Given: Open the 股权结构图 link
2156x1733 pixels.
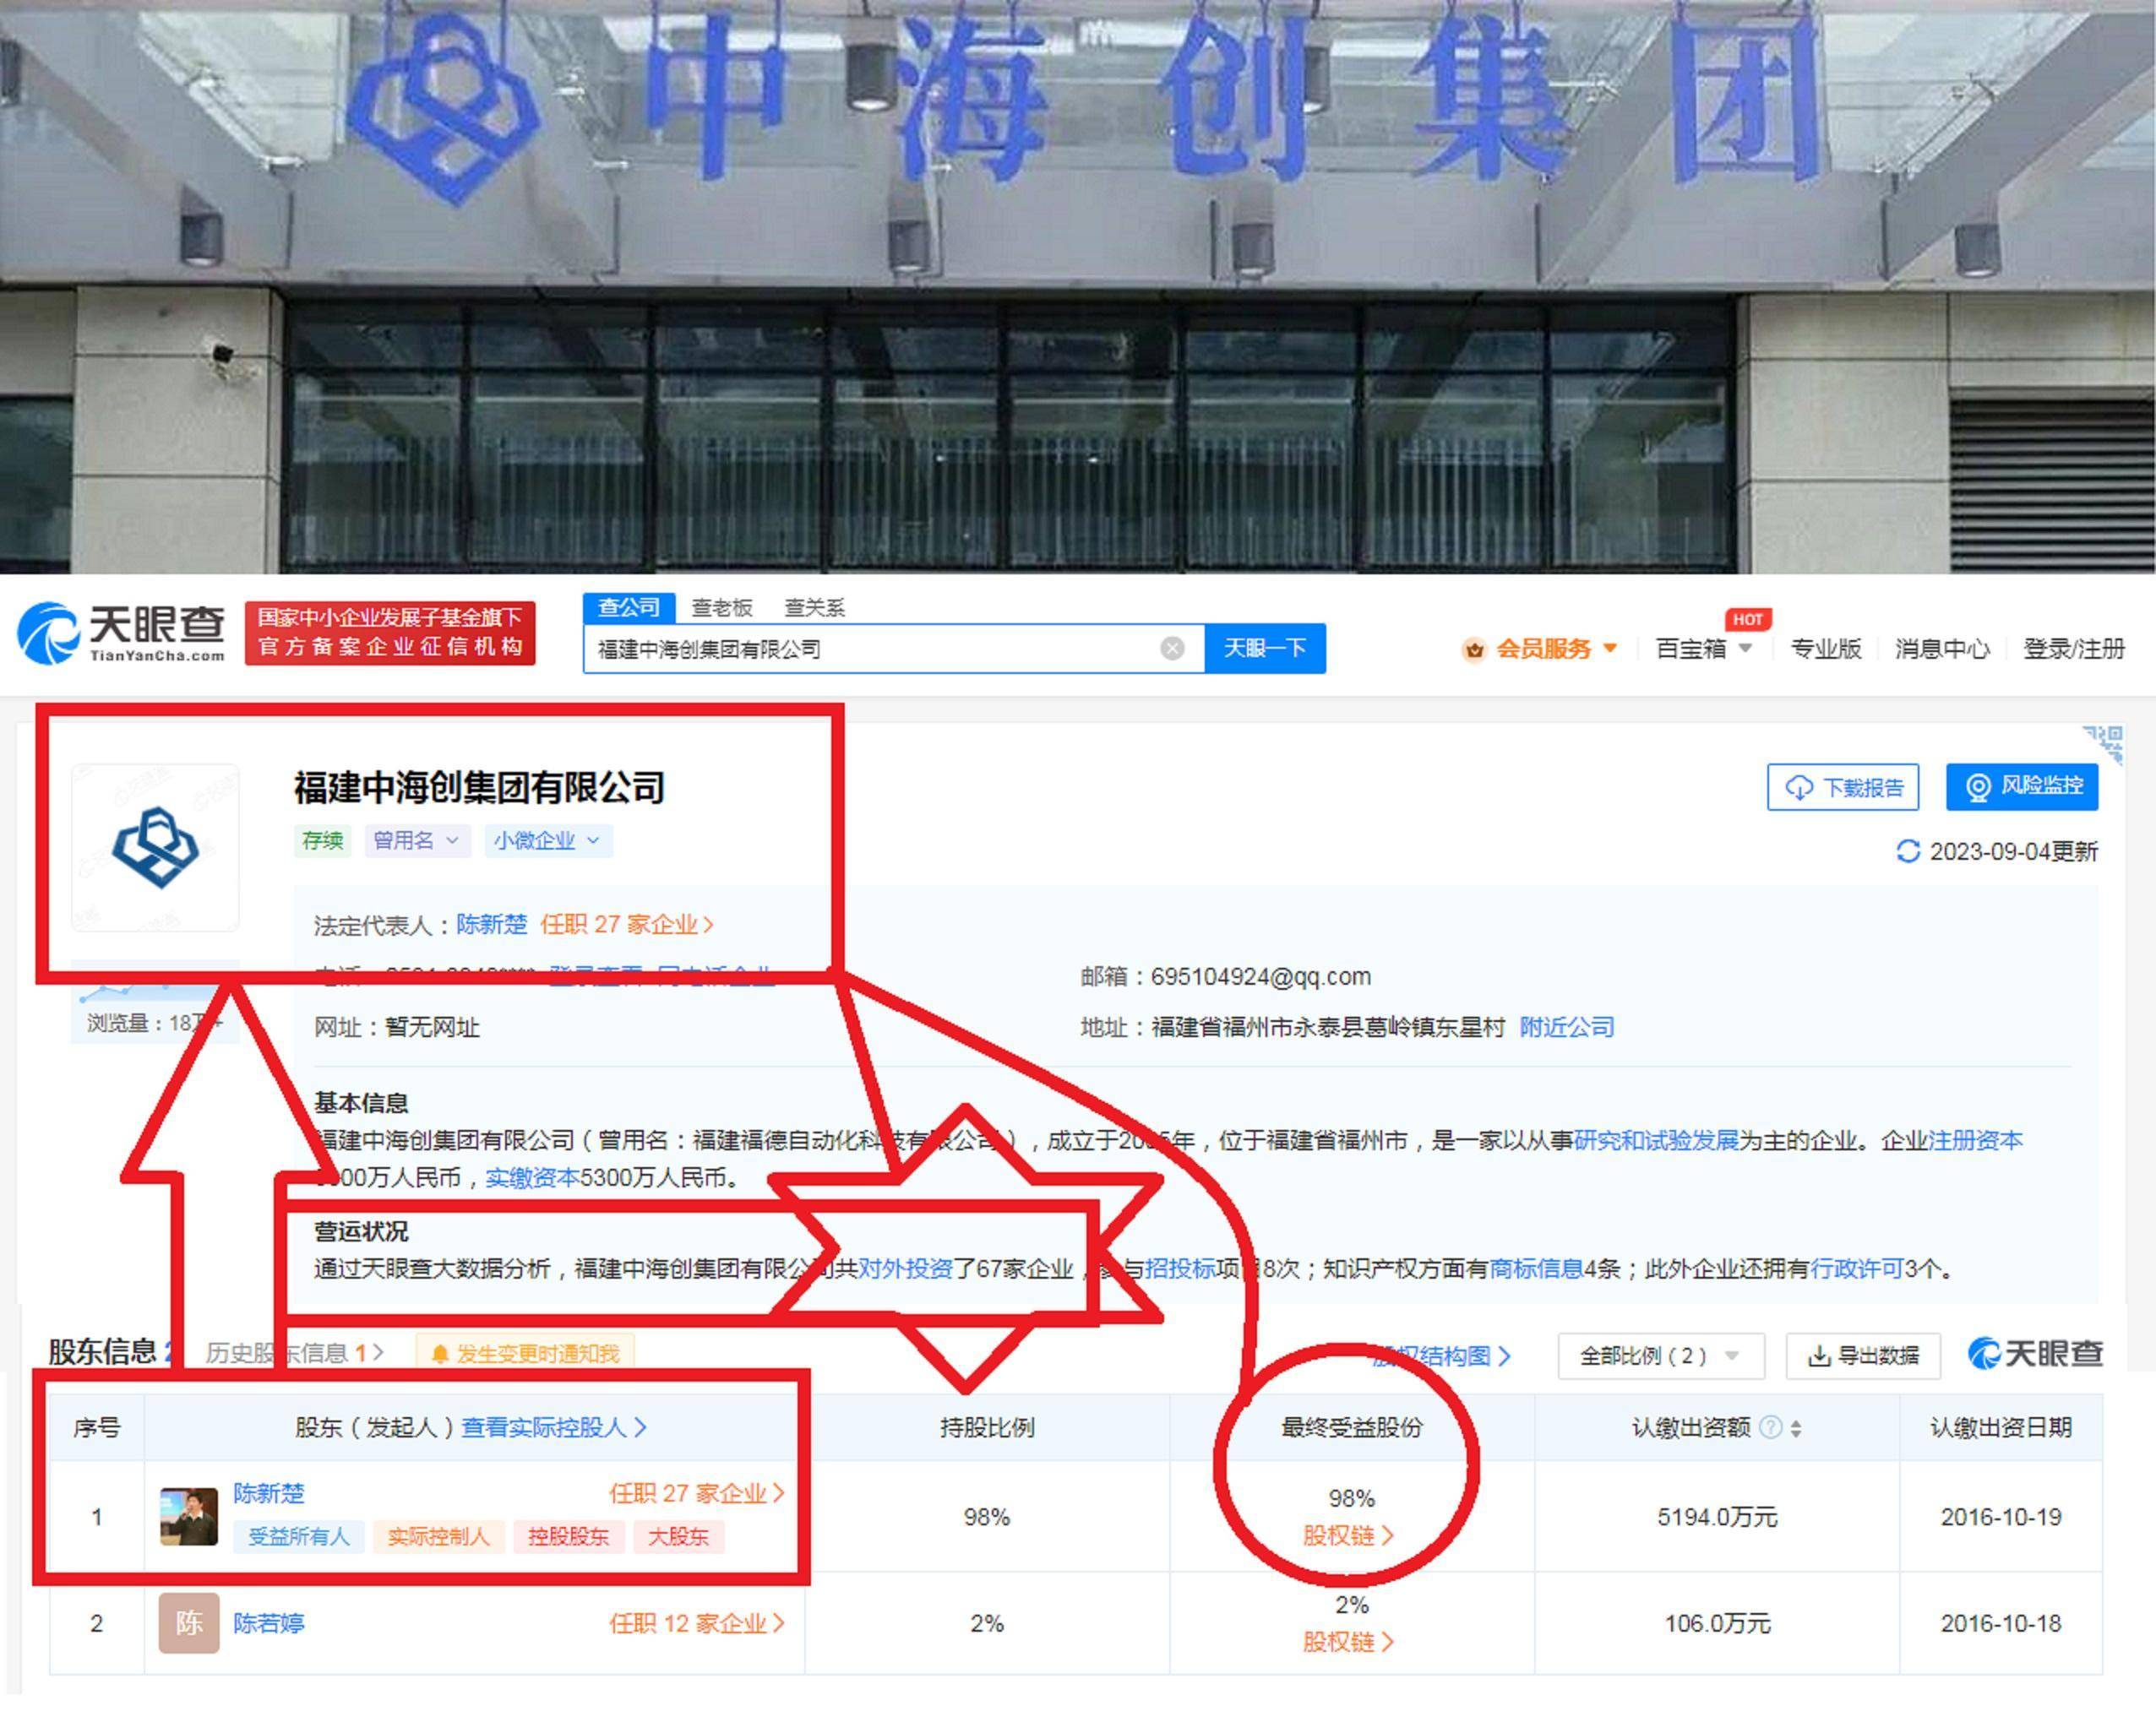Looking at the screenshot, I should coord(1441,1356).
